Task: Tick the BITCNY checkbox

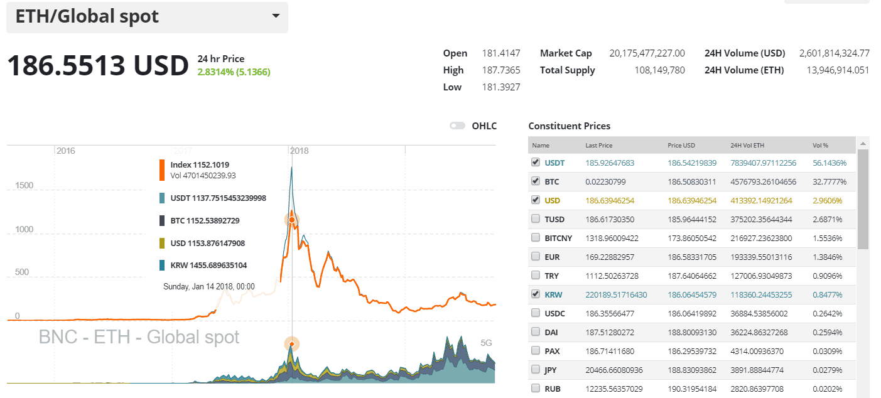Action: pos(535,237)
